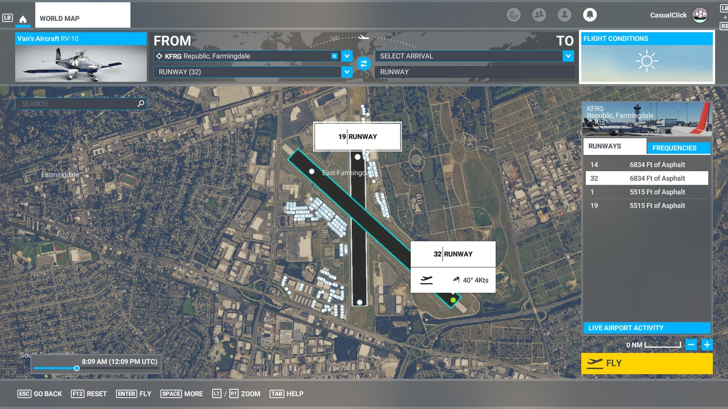The height and width of the screenshot is (409, 728).
Task: Expand the SELECT ARRIVAL dropdown
Action: [568, 56]
